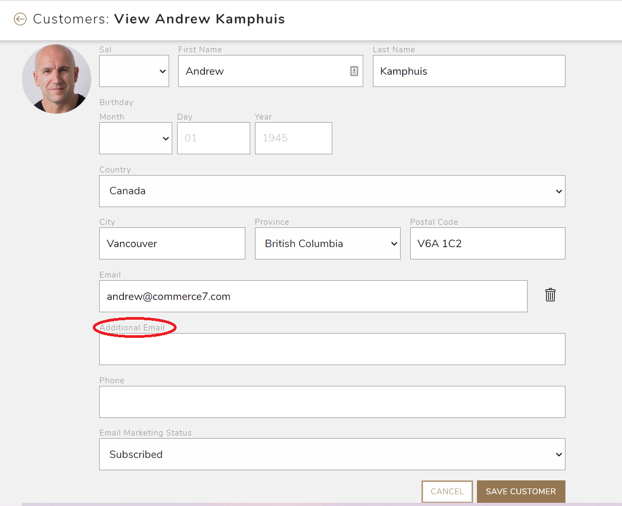The height and width of the screenshot is (506, 622).
Task: Click Andrew Kamphuis's profile photo
Action: point(56,78)
